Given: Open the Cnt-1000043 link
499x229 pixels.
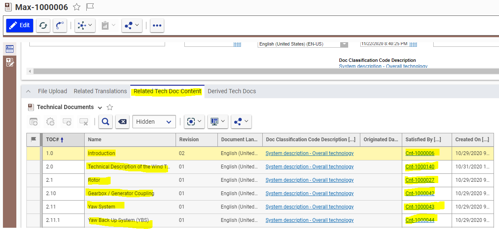Looking at the screenshot, I should (x=420, y=207).
